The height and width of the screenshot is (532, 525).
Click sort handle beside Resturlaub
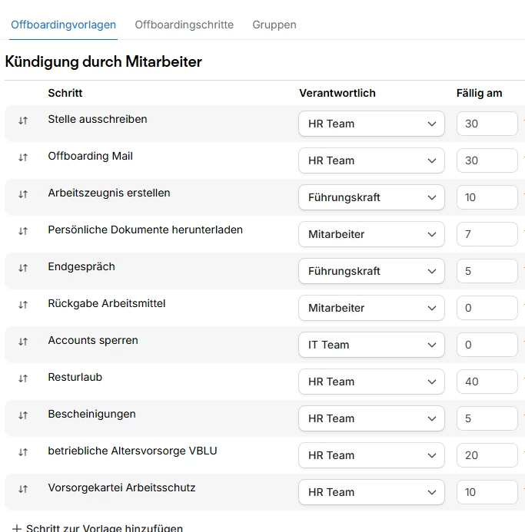tap(23, 378)
